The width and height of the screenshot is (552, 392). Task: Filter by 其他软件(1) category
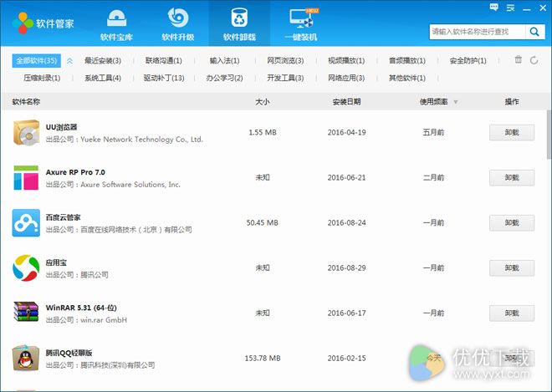click(407, 78)
